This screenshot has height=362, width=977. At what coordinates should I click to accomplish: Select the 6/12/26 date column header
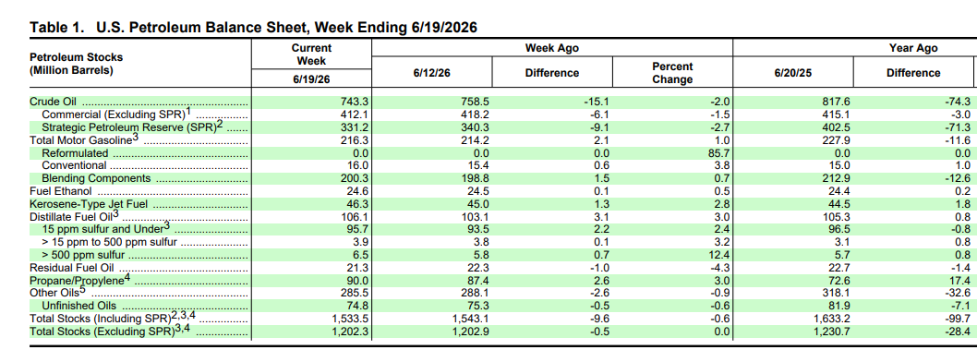(x=431, y=73)
